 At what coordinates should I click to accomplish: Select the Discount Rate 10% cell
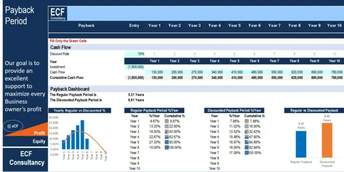pyautogui.click(x=135, y=54)
